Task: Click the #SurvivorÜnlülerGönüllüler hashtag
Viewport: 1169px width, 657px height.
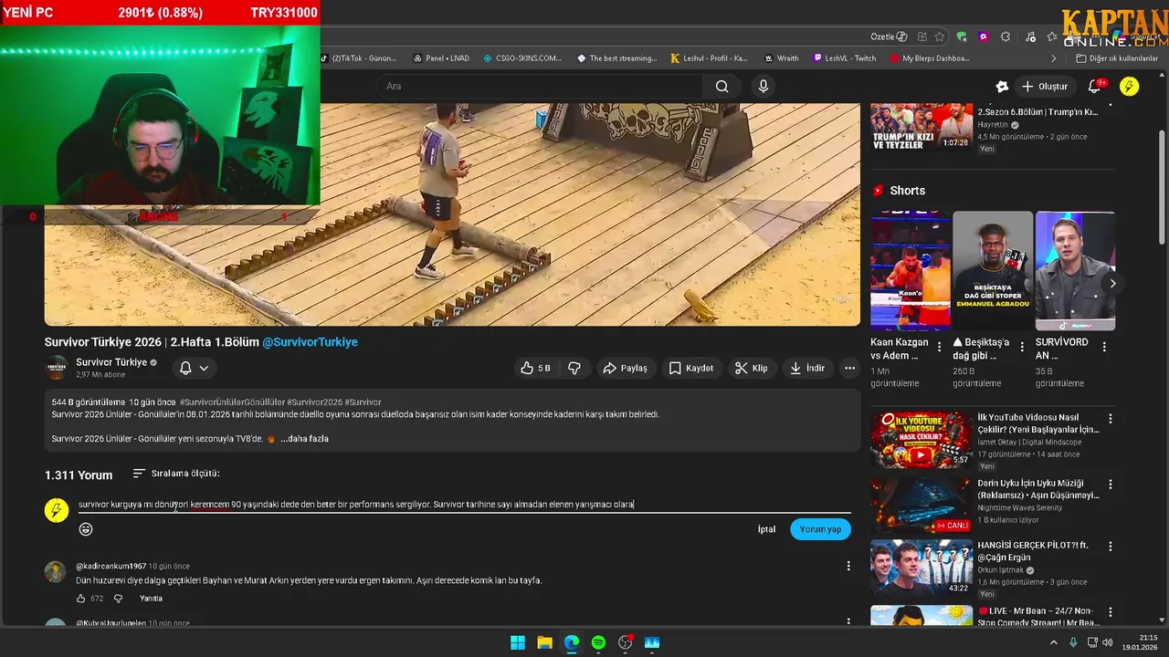Action: (x=231, y=402)
